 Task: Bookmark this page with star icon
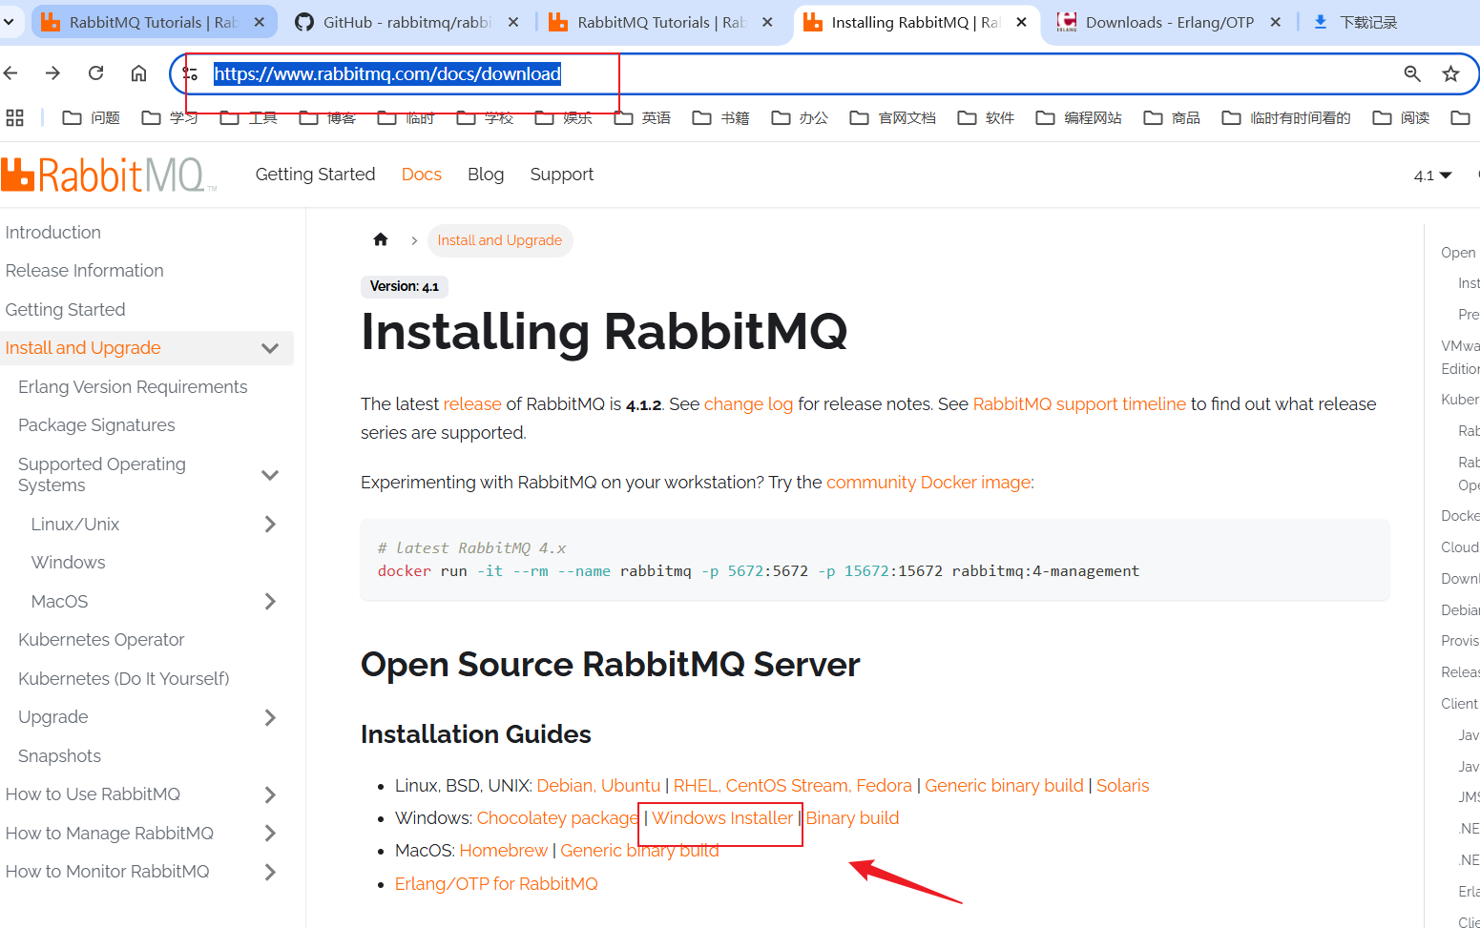(x=1450, y=73)
